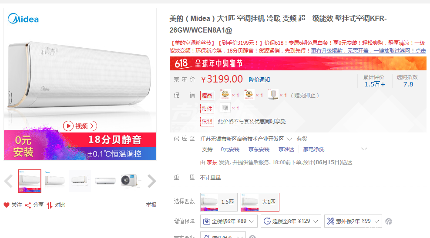Click the 分享 share icon

[27, 205]
